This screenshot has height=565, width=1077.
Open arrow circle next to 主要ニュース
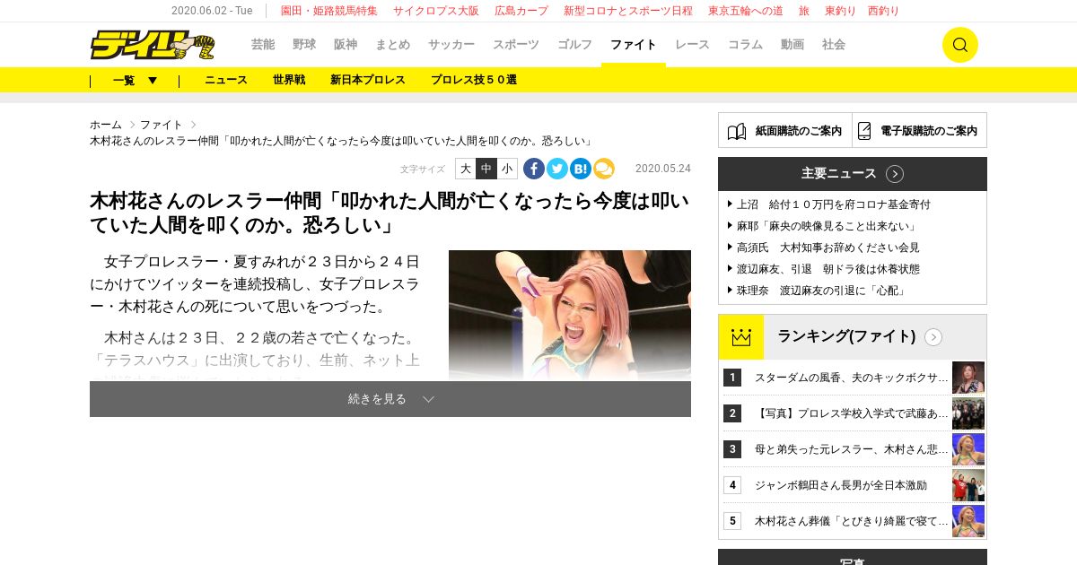pyautogui.click(x=895, y=174)
